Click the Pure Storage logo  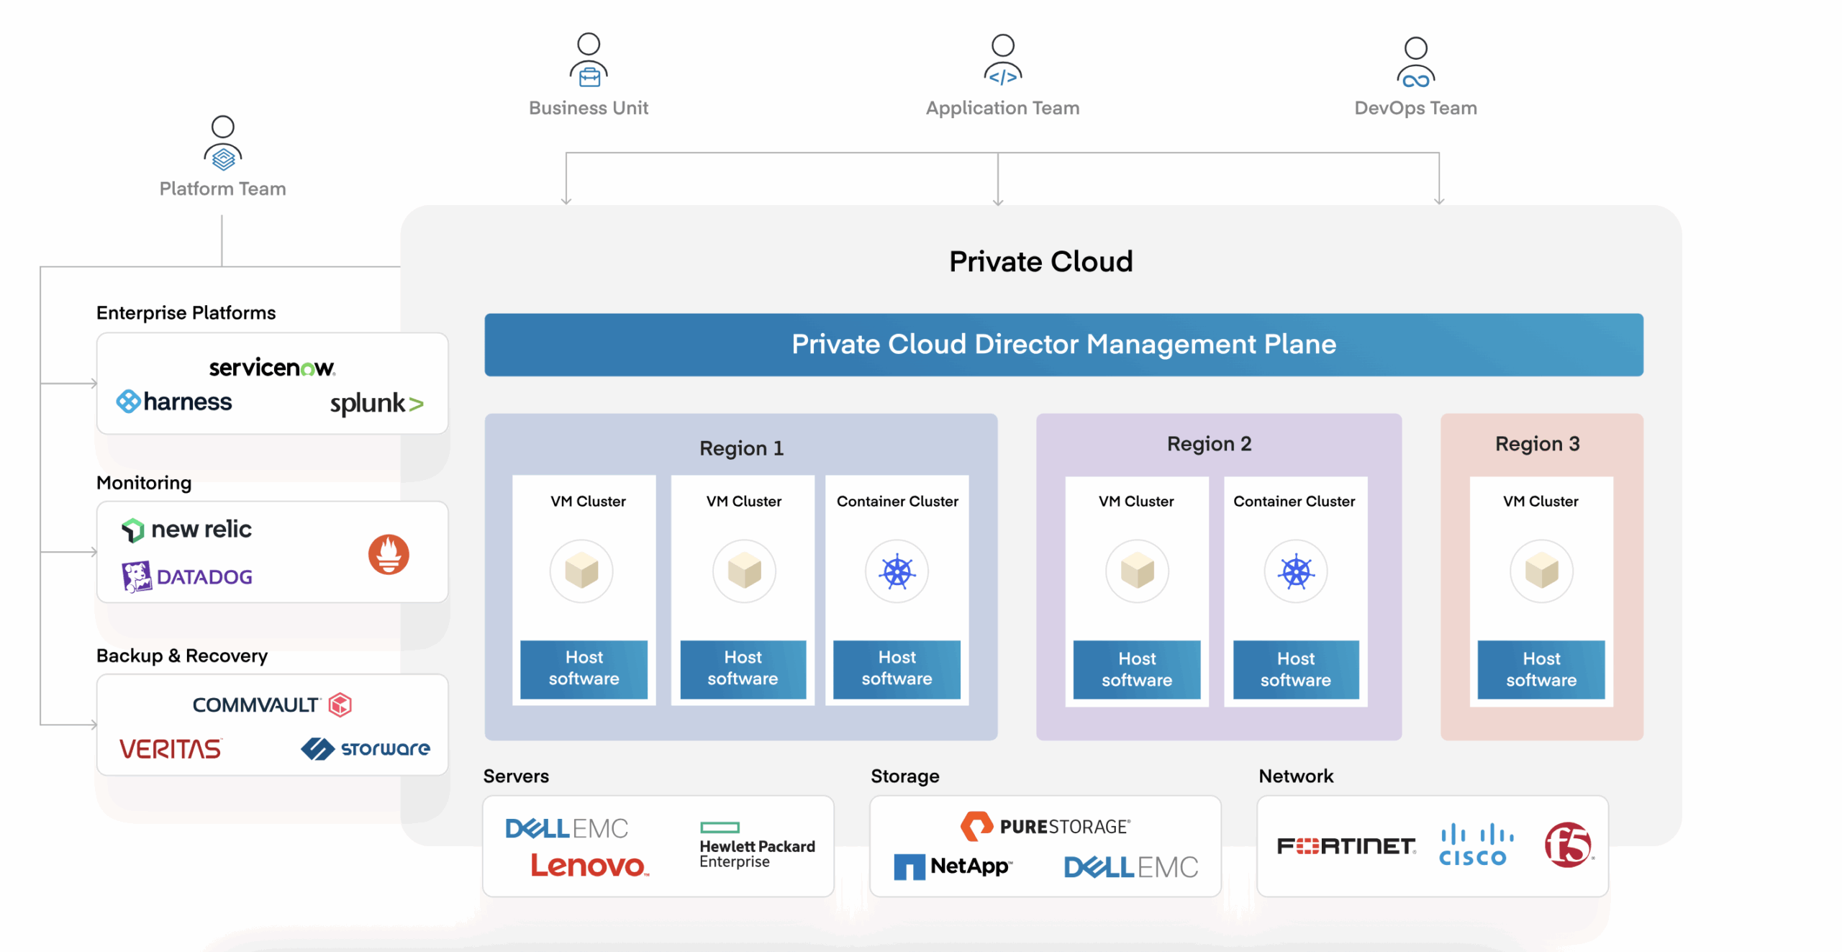pyautogui.click(x=1045, y=826)
